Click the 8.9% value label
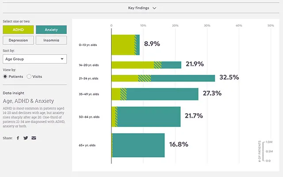The width and height of the screenshot is (283, 177). pyautogui.click(x=152, y=44)
